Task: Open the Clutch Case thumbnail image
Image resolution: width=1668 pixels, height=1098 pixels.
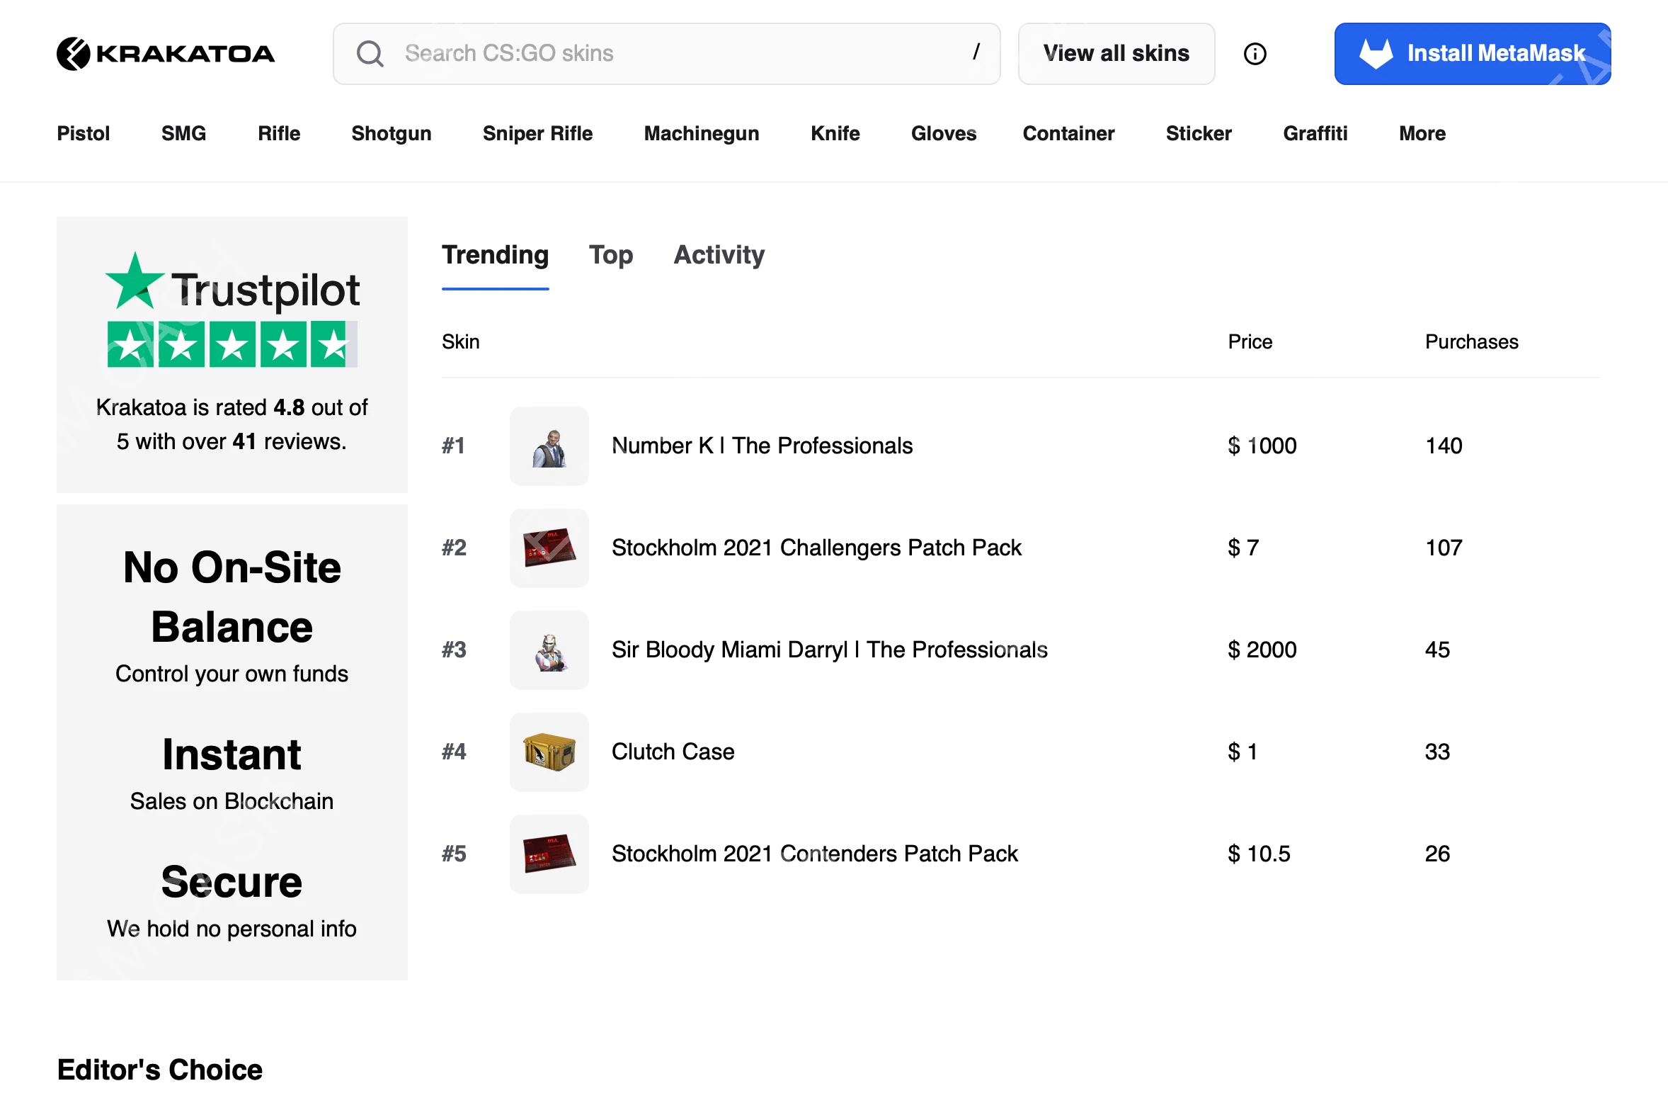Action: (x=549, y=752)
